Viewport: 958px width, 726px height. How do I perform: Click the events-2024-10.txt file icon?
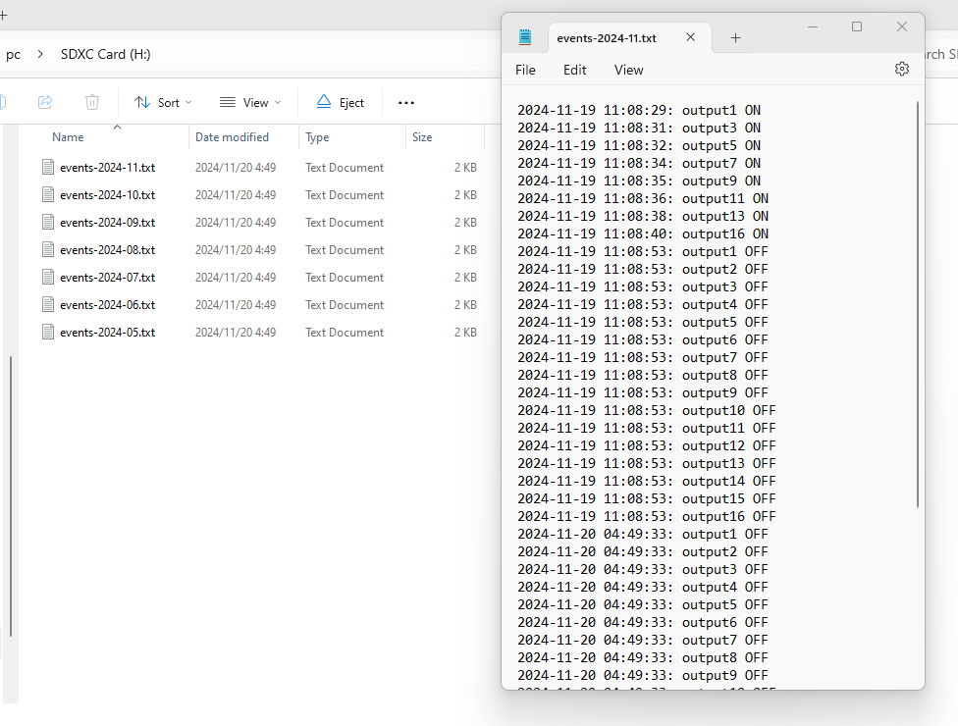click(48, 194)
